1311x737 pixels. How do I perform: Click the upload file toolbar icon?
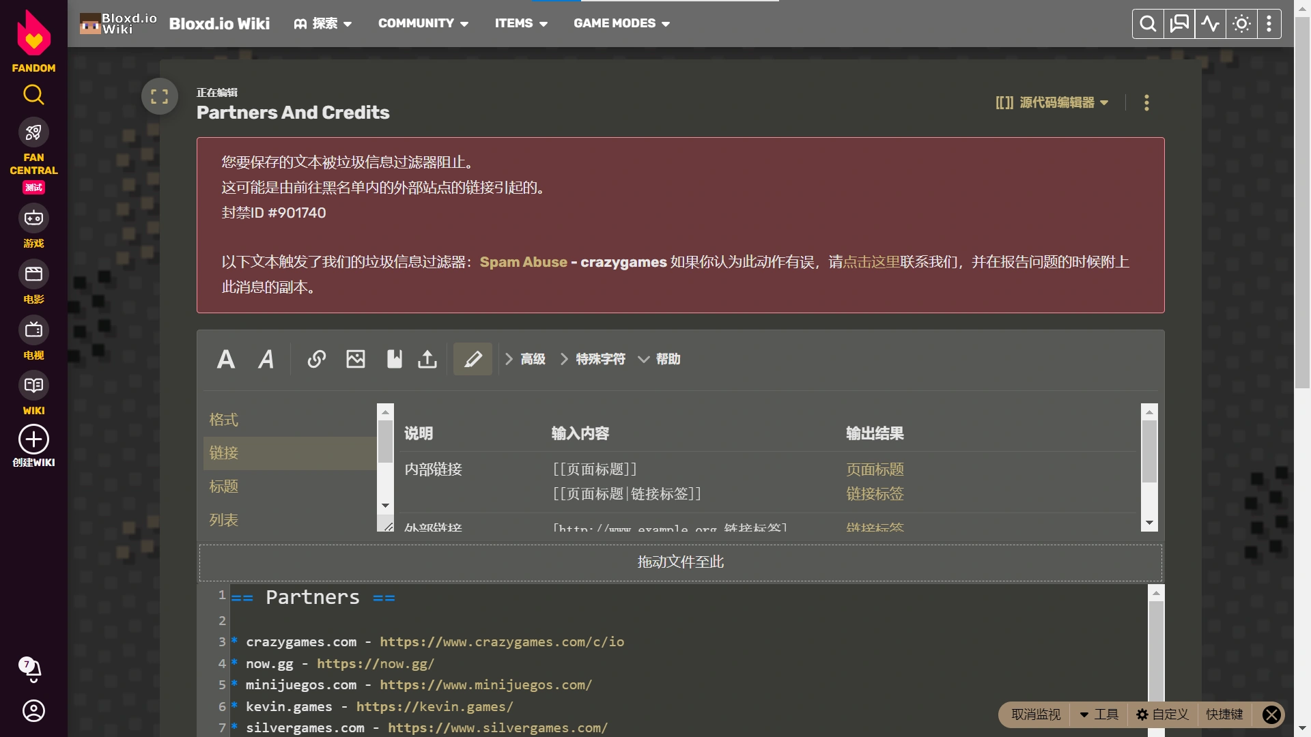click(x=427, y=359)
